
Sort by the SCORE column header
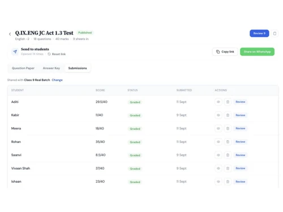pyautogui.click(x=100, y=90)
